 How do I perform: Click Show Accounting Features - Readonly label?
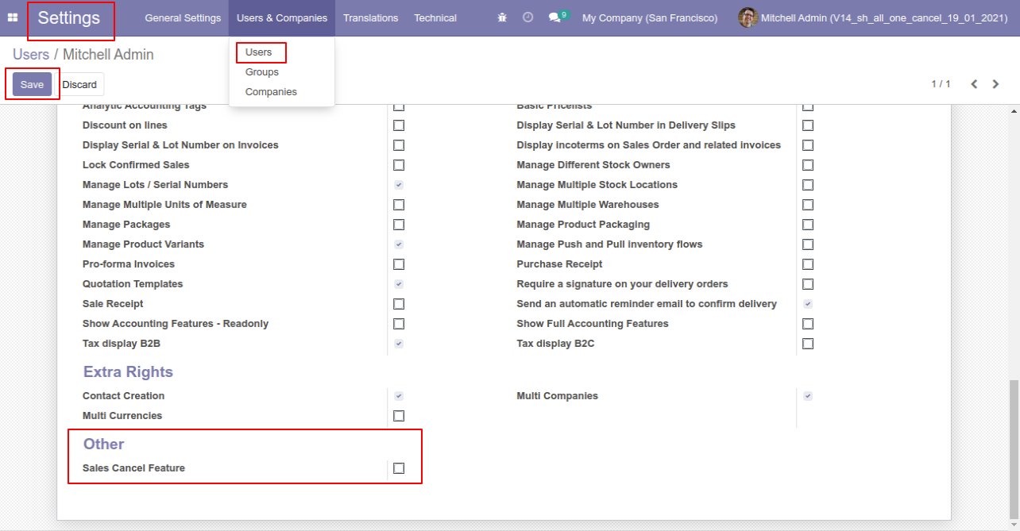pos(176,324)
